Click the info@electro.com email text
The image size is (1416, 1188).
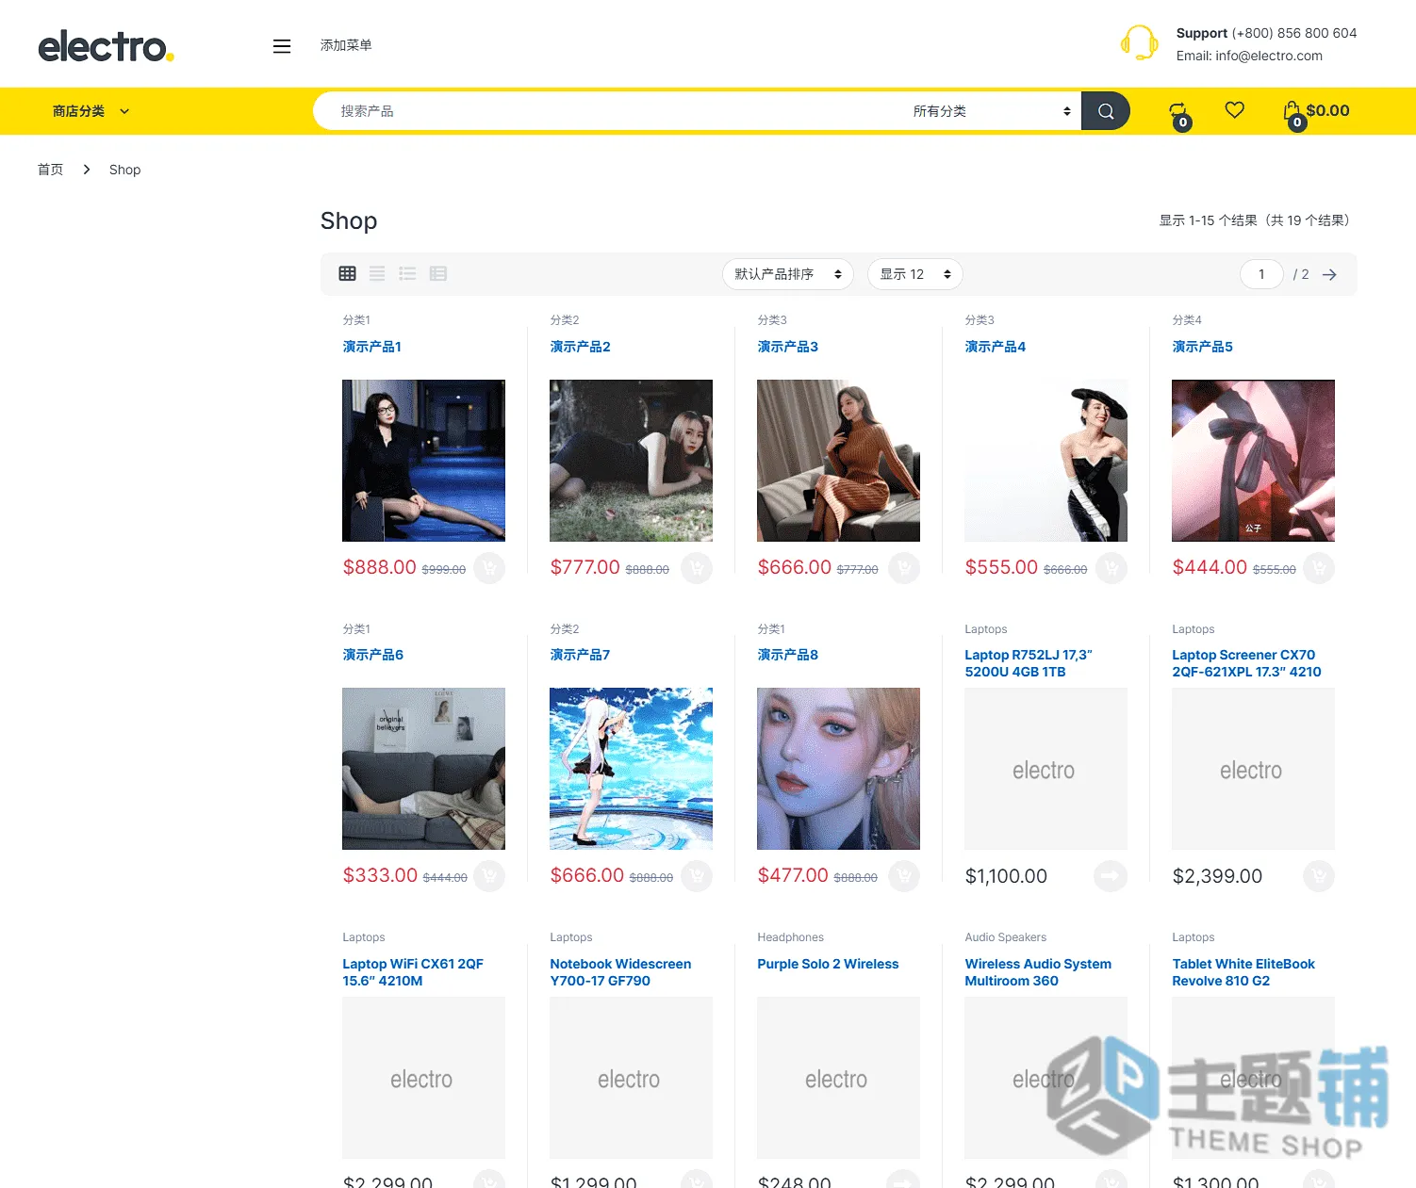(1269, 56)
